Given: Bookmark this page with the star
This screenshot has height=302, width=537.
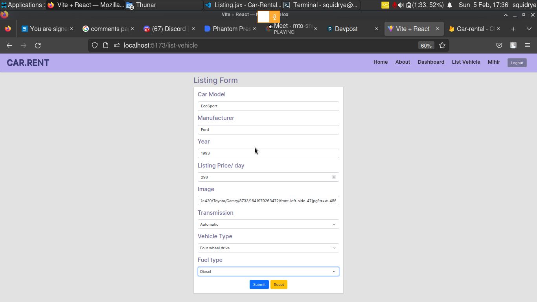Looking at the screenshot, I should point(442,45).
